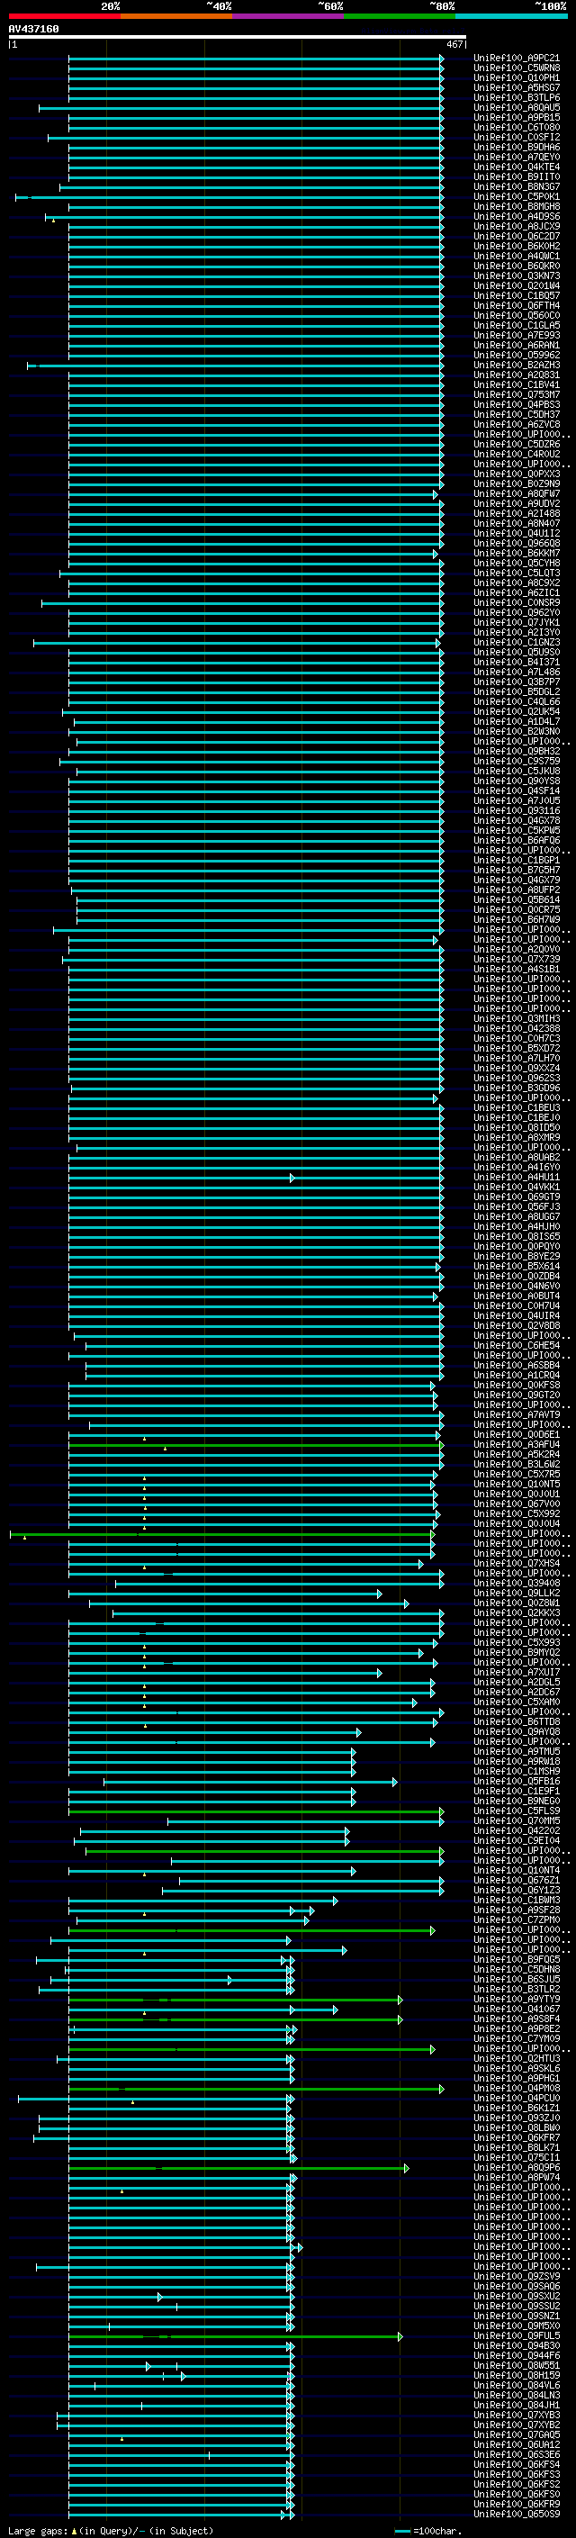This screenshot has width=576, height=2538.
Task: Click cyan alignment bar of UniRef100_Q9LLK2
Action: [x=226, y=1594]
